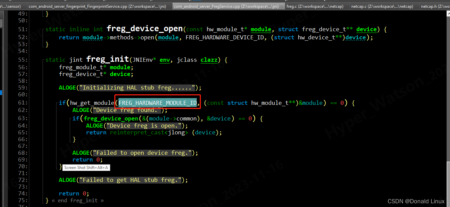The height and width of the screenshot is (207, 450).
Task: Click the CSDN @Donald Linux watermark text
Action: (416, 201)
